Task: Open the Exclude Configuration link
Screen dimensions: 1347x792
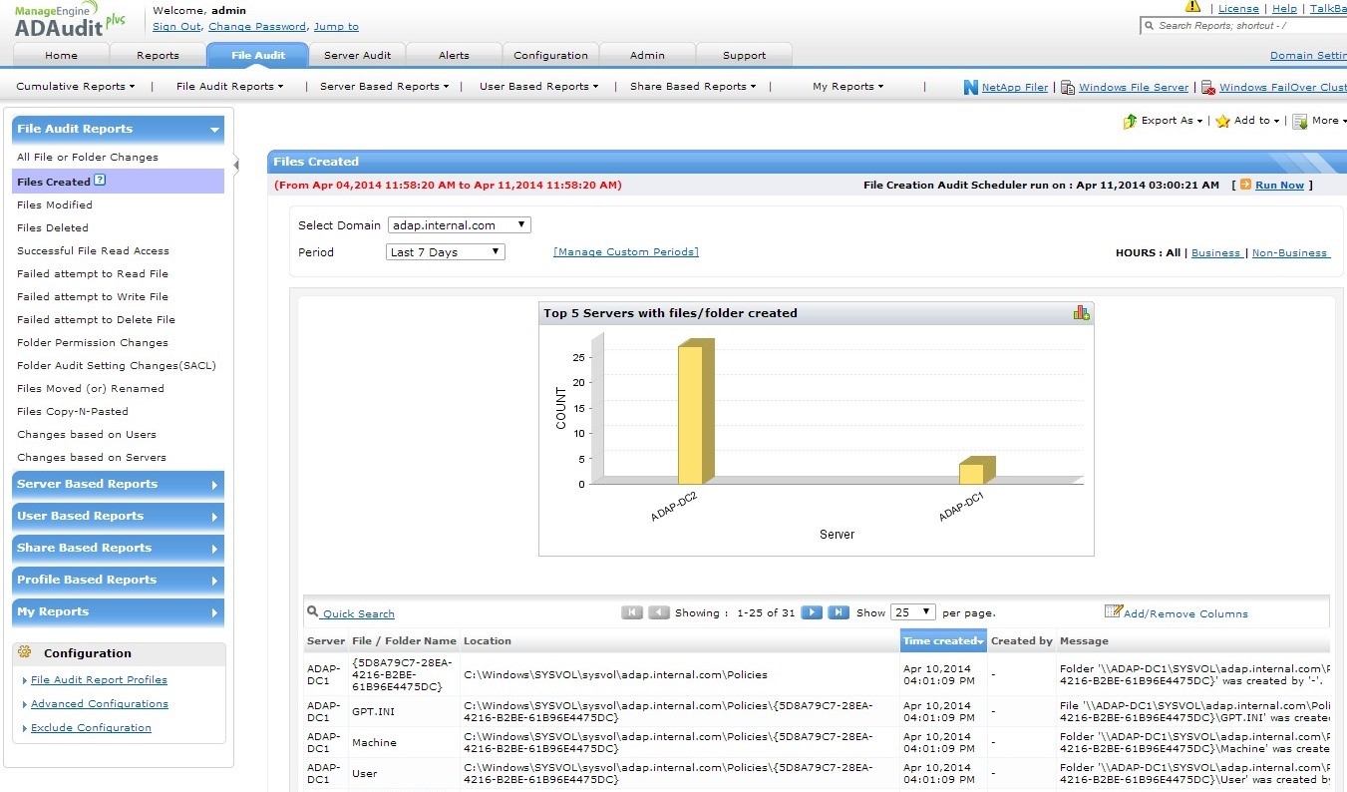Action: [91, 728]
